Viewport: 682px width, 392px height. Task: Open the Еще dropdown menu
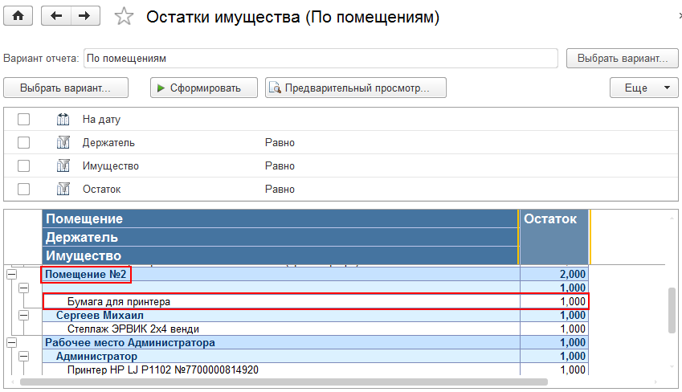643,88
